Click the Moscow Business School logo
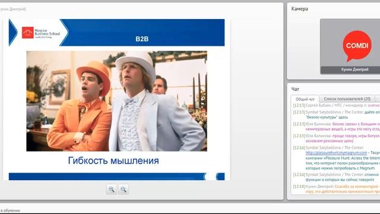 (41, 33)
